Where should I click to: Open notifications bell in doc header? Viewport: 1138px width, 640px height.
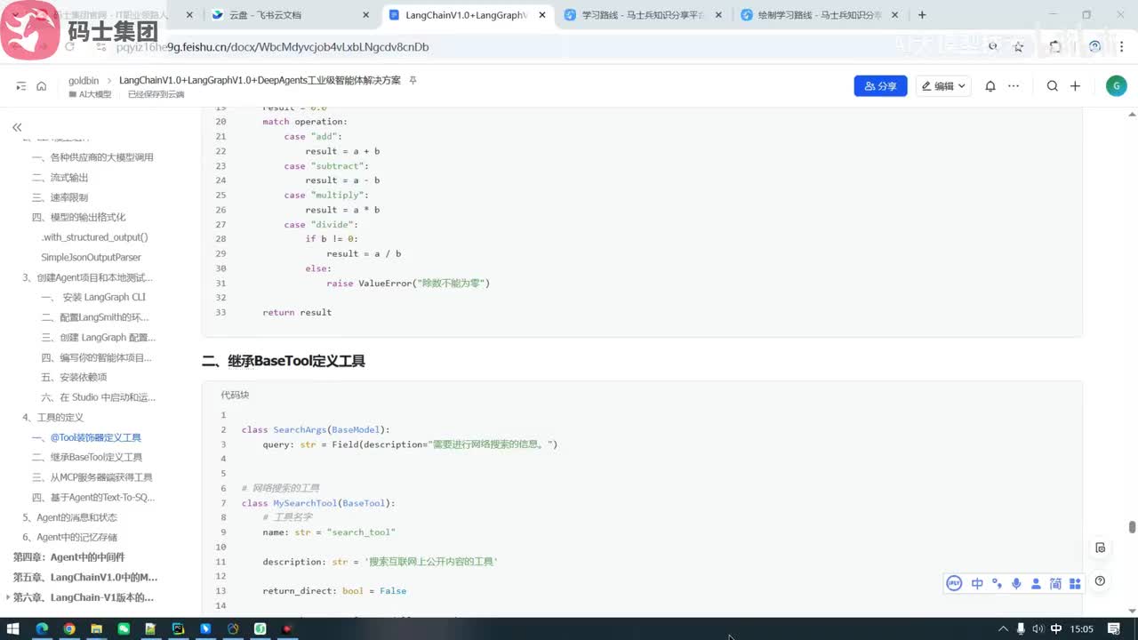pyautogui.click(x=990, y=86)
